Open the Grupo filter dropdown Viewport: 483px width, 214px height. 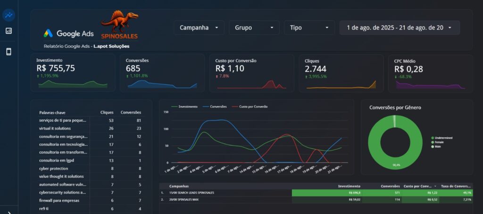coord(254,28)
